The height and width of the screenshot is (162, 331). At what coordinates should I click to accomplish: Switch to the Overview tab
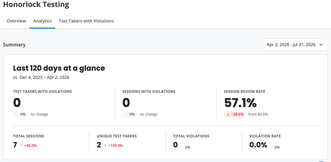16,21
